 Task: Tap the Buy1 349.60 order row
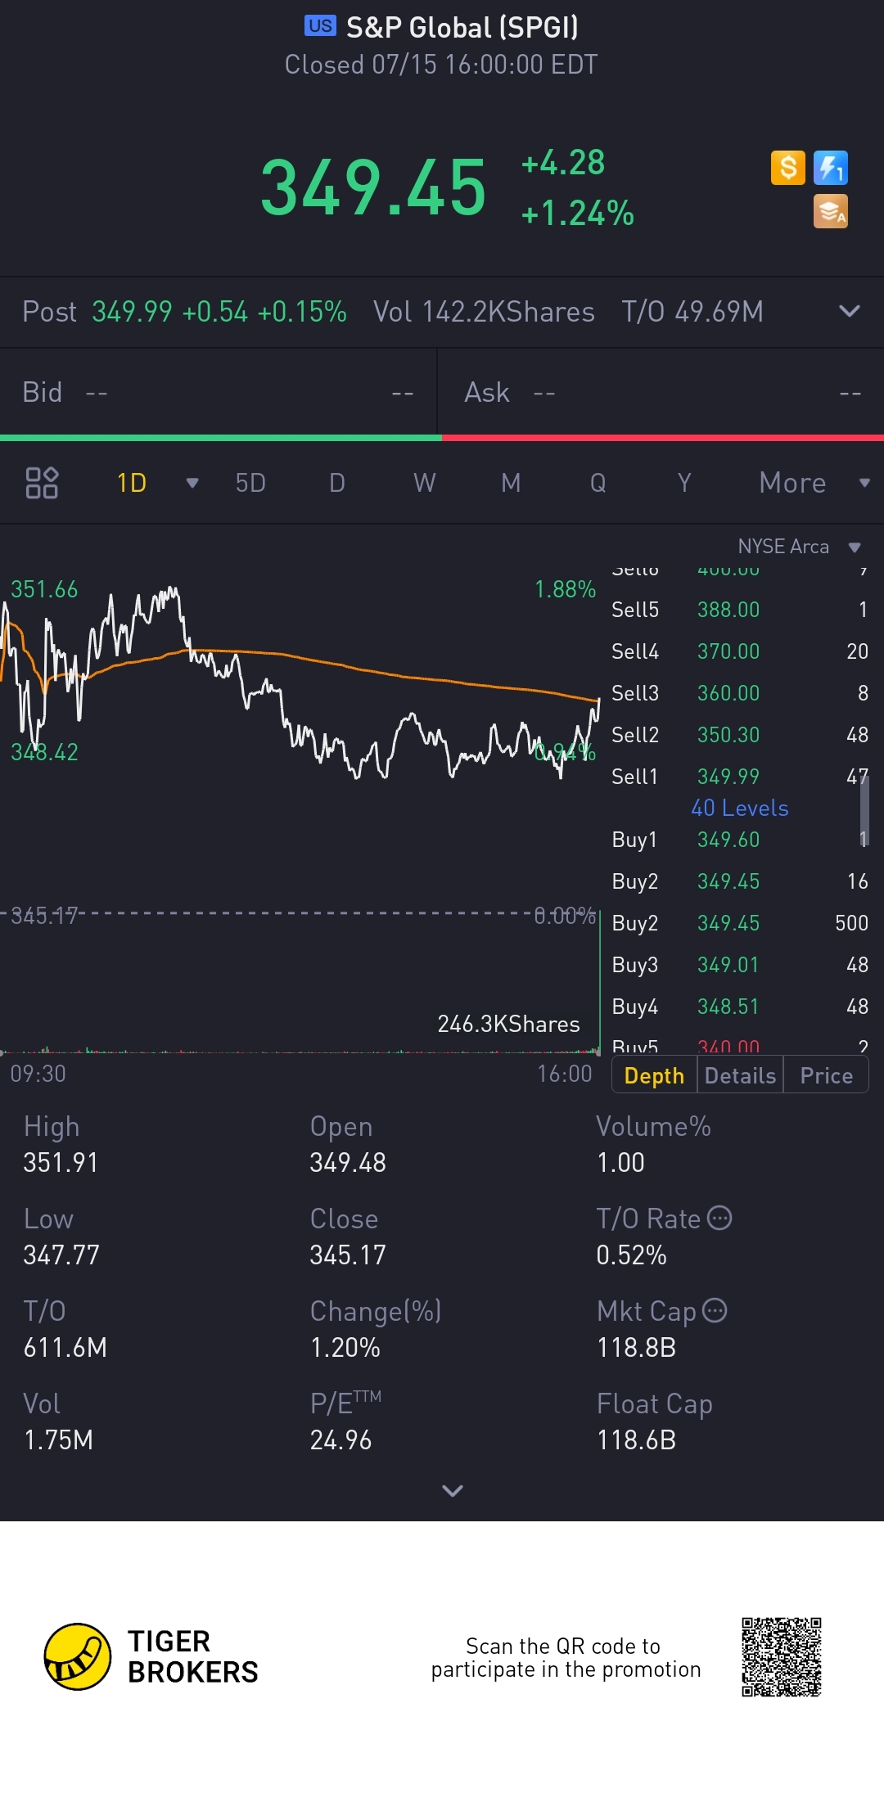pyautogui.click(x=740, y=840)
